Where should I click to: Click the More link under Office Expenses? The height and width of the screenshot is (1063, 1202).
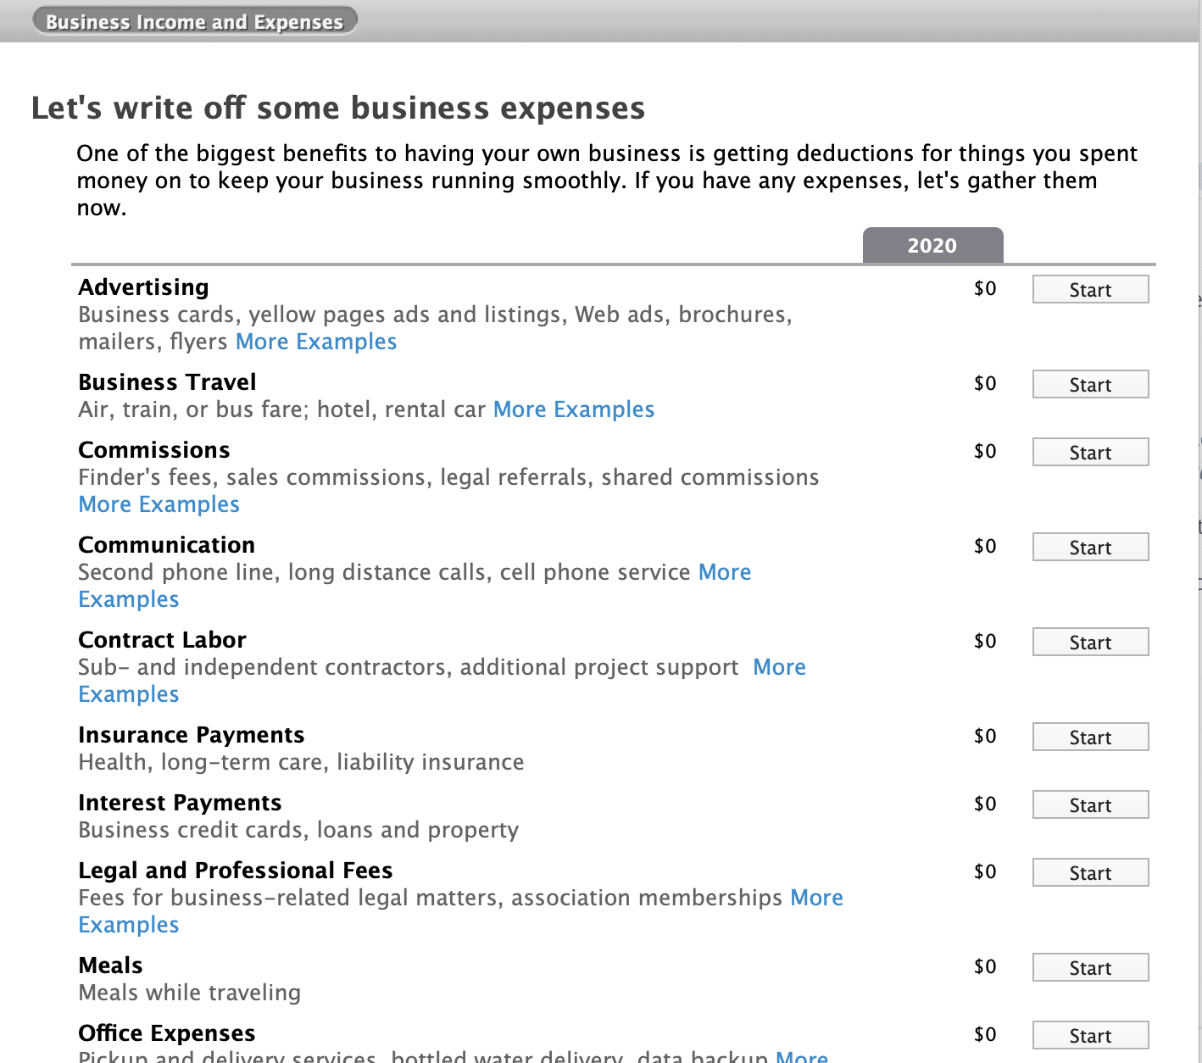point(801,1056)
